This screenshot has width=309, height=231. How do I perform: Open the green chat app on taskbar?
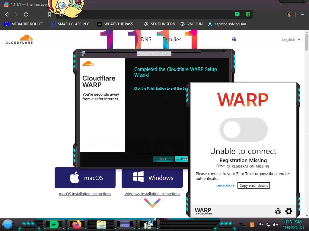54,224
